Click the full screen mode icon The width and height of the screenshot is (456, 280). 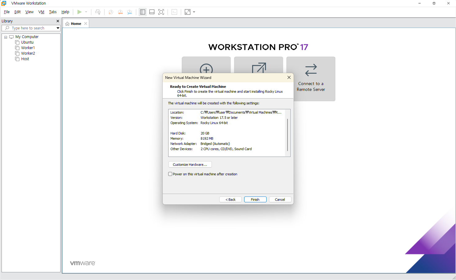(161, 12)
